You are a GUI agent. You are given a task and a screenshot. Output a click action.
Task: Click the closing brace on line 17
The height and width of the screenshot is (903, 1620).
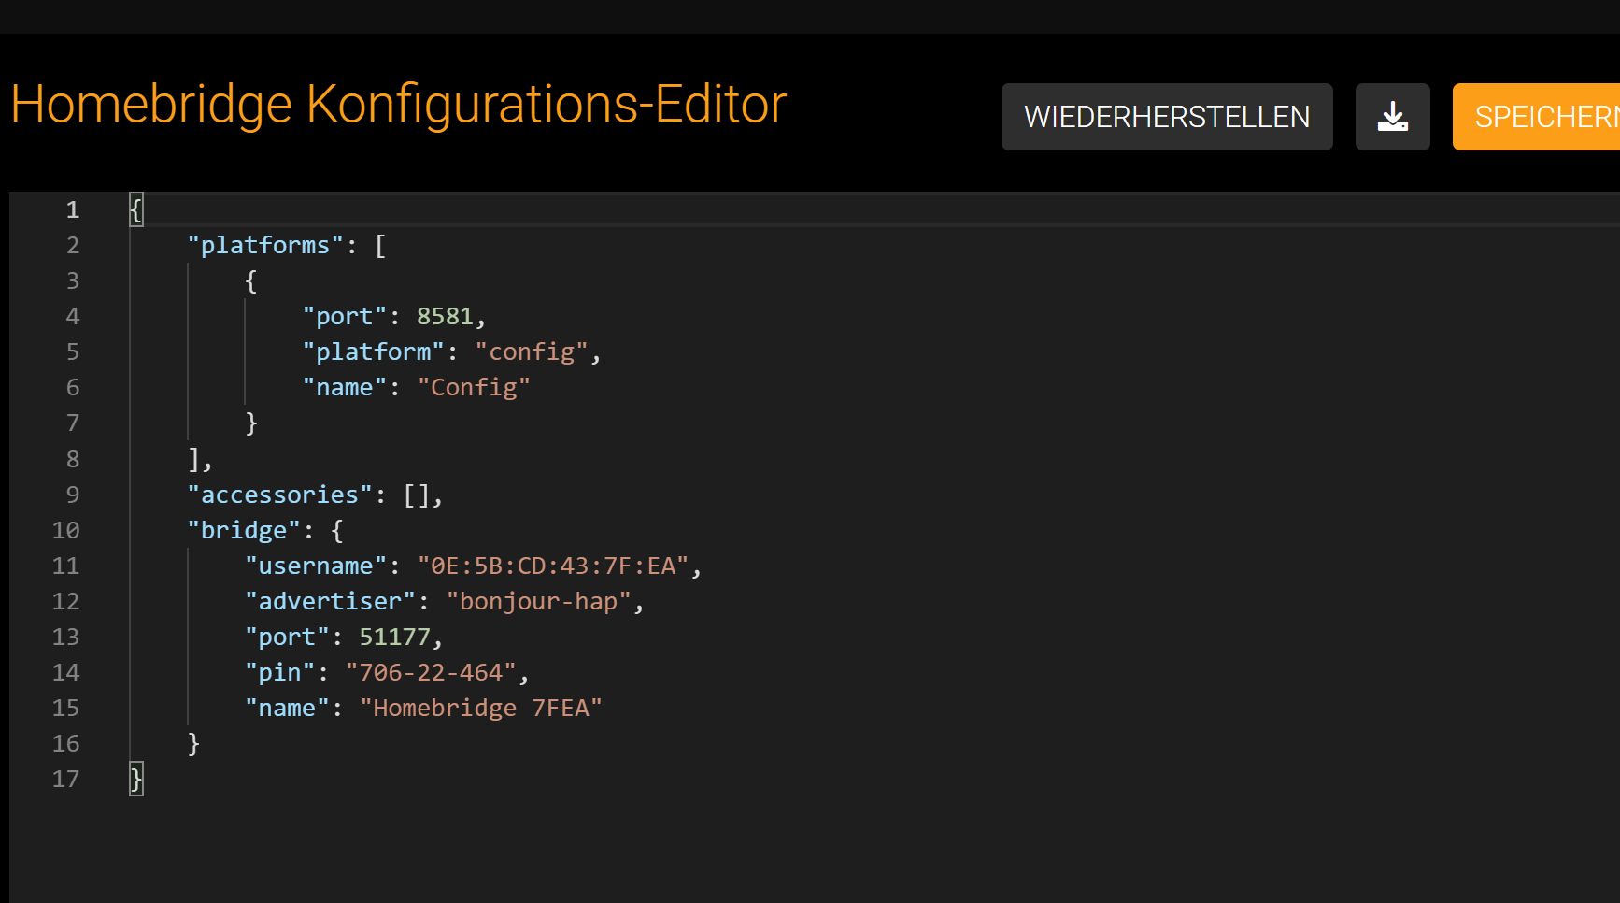pyautogui.click(x=136, y=779)
